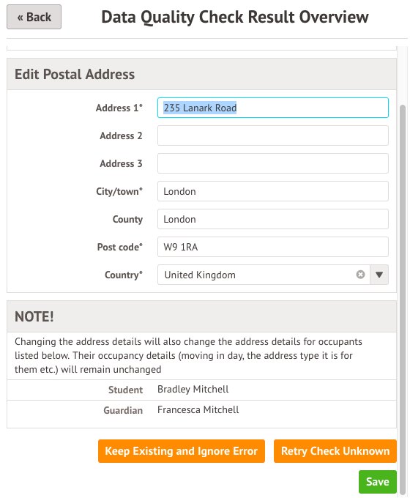Select guardian name Francesca Mitchell

click(x=198, y=409)
